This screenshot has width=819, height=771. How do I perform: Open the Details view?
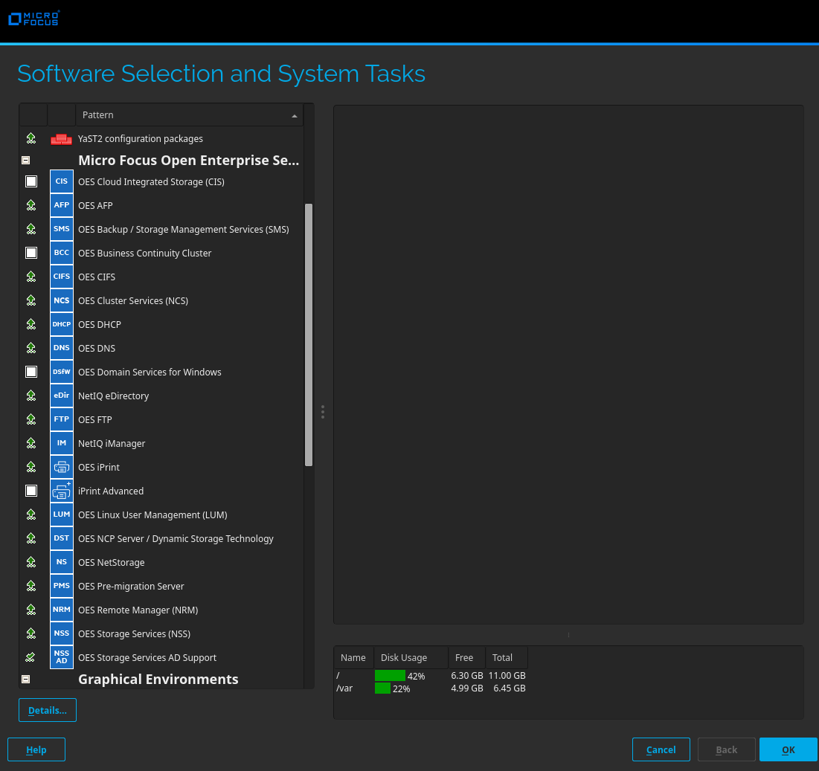[48, 710]
